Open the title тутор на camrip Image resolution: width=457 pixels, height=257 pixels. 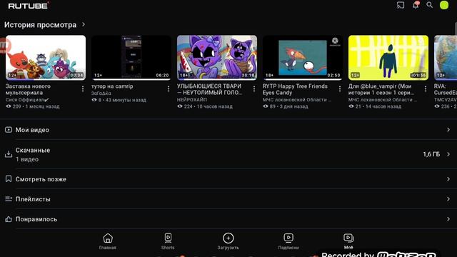point(112,86)
